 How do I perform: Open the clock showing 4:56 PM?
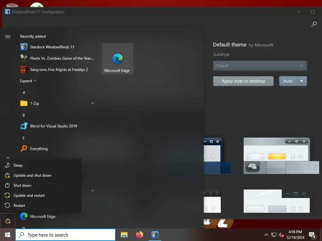coord(295,235)
